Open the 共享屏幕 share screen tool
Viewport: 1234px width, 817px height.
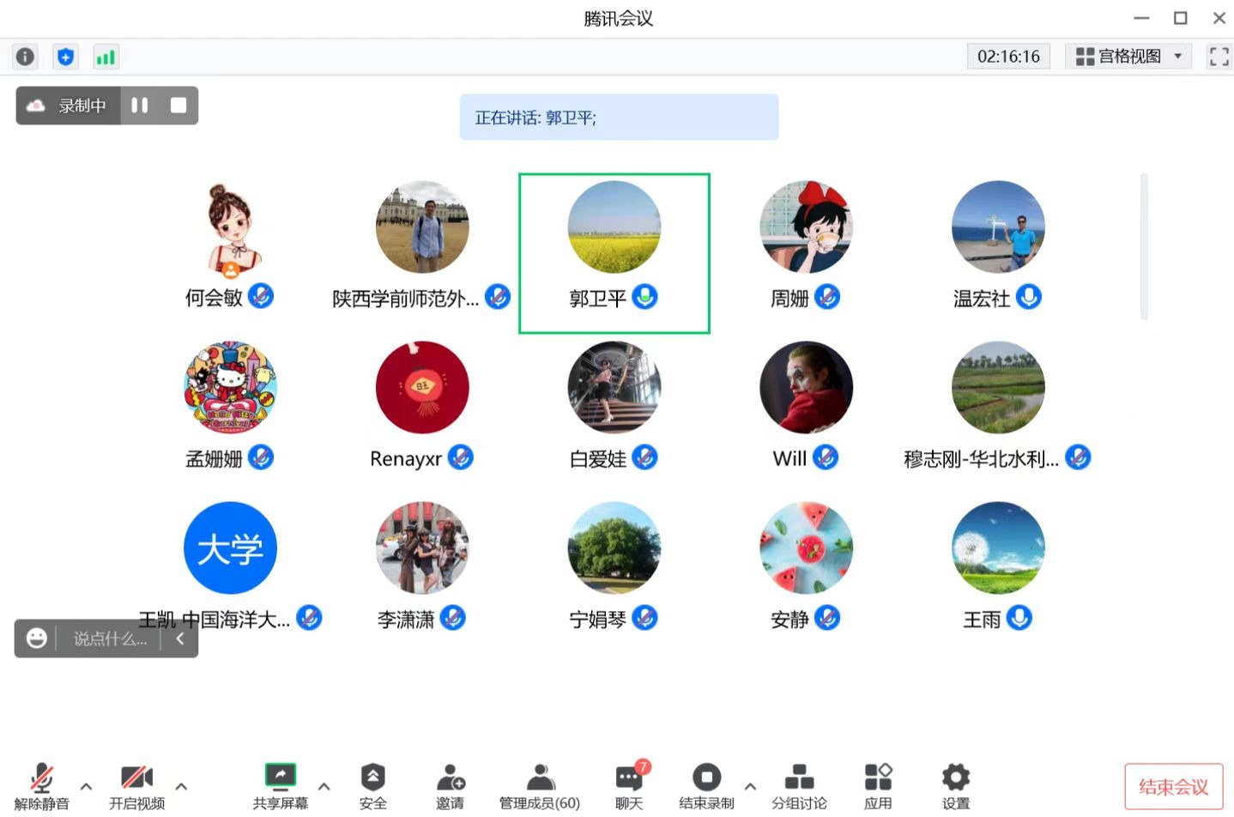[x=280, y=784]
